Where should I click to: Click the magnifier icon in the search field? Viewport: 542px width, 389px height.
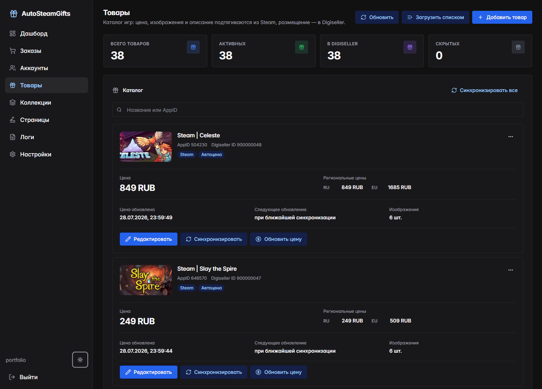point(119,110)
